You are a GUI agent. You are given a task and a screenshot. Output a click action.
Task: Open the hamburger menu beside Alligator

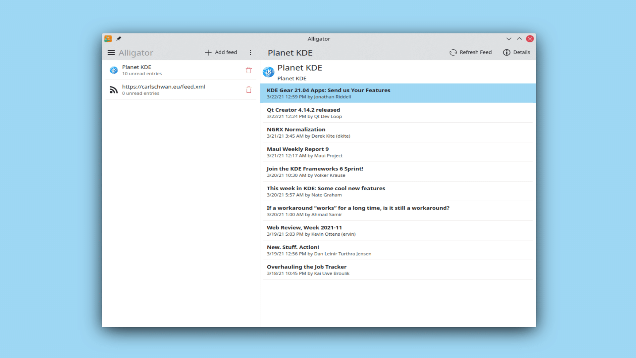[x=111, y=53]
